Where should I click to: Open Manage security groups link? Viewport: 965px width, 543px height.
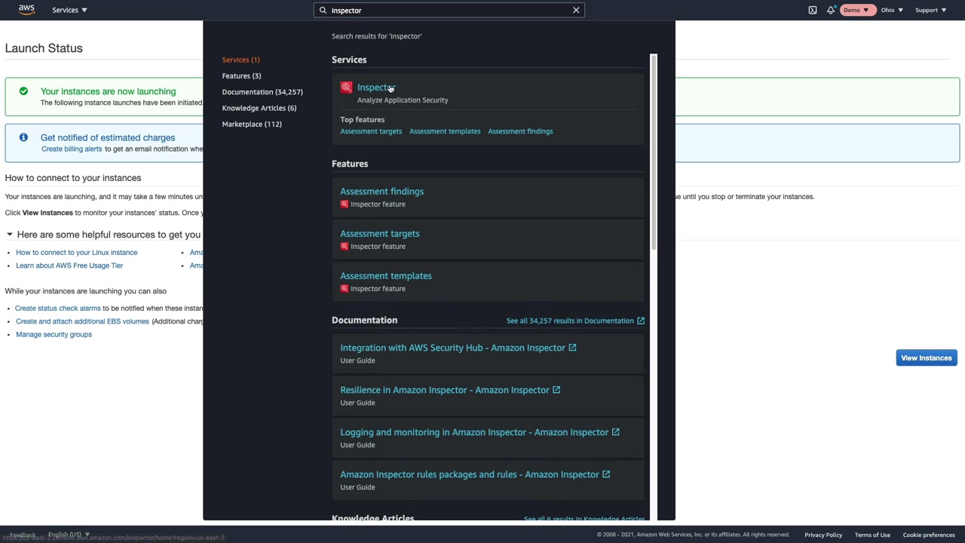point(54,335)
